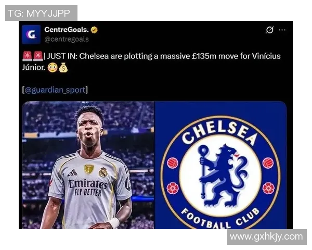Click the Adidas logo on the shirt
Image resolution: width=312 pixels, height=250 pixels.
click(72, 173)
